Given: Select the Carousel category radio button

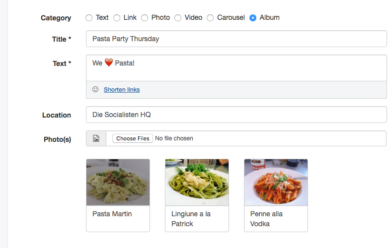Looking at the screenshot, I should [x=210, y=18].
